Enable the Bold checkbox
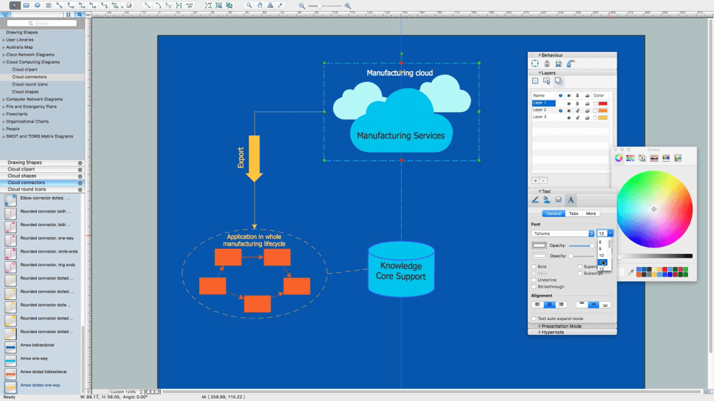Image resolution: width=714 pixels, height=401 pixels. pyautogui.click(x=534, y=266)
